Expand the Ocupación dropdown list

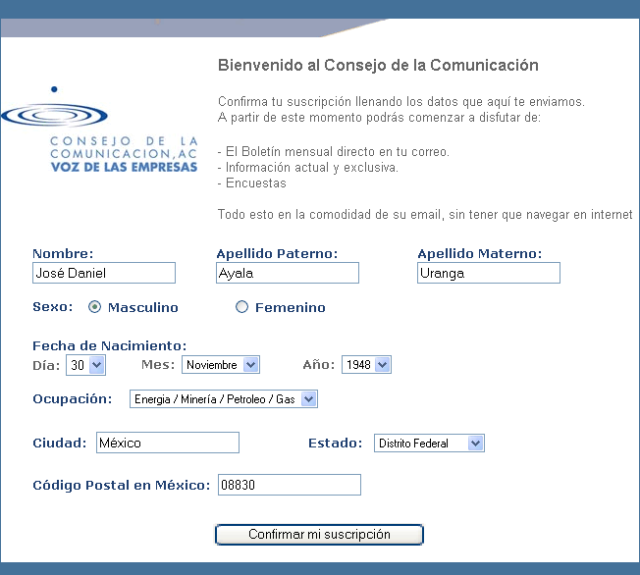pyautogui.click(x=224, y=399)
